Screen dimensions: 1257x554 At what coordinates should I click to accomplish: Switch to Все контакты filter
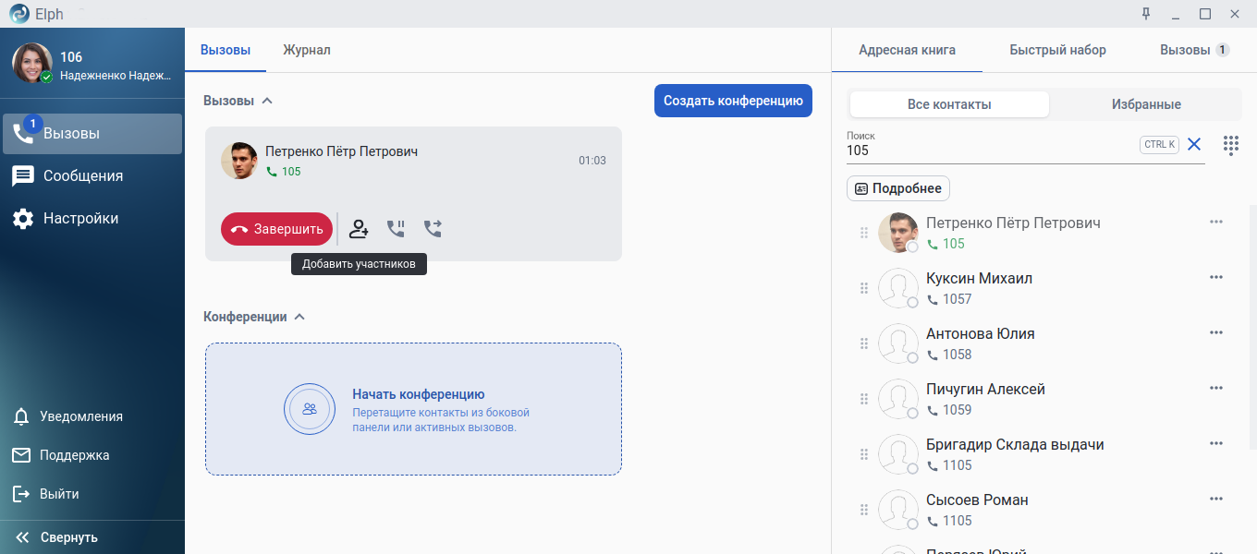click(x=949, y=104)
